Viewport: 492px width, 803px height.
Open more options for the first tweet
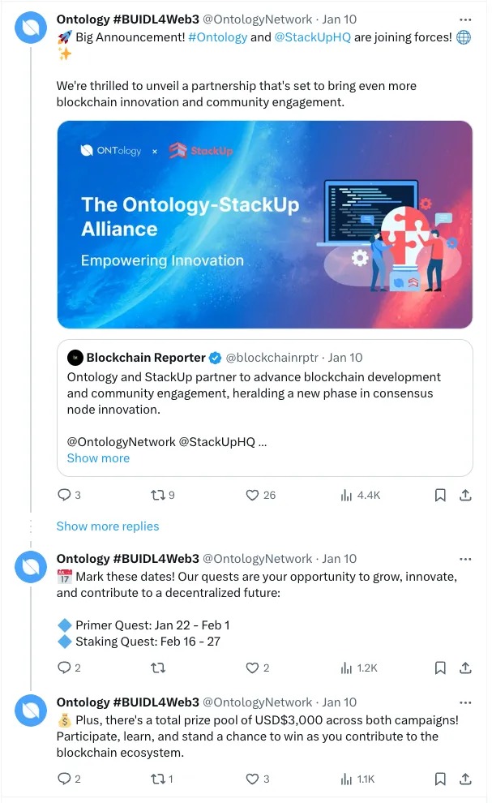click(465, 19)
